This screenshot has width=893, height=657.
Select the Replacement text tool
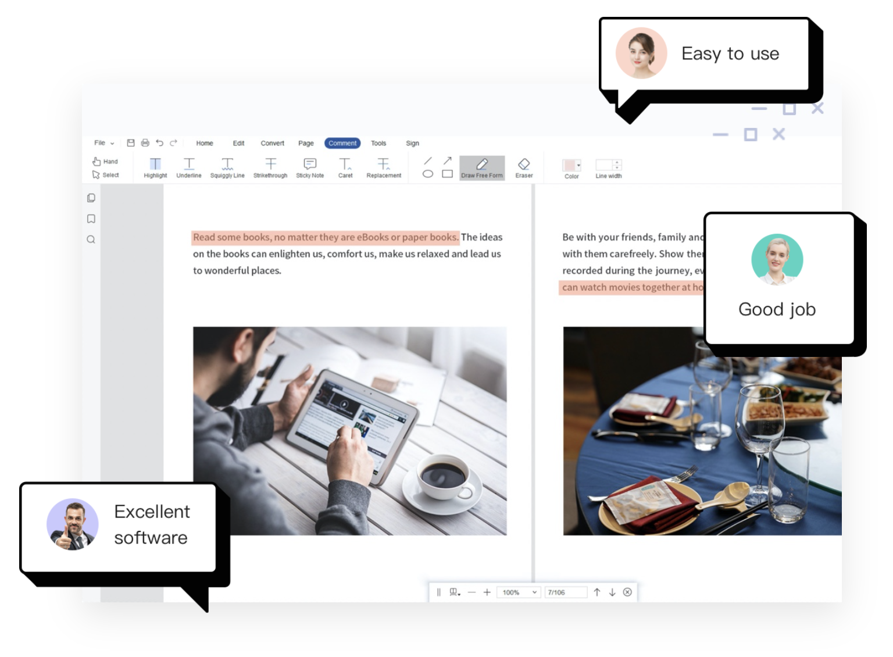click(x=384, y=168)
